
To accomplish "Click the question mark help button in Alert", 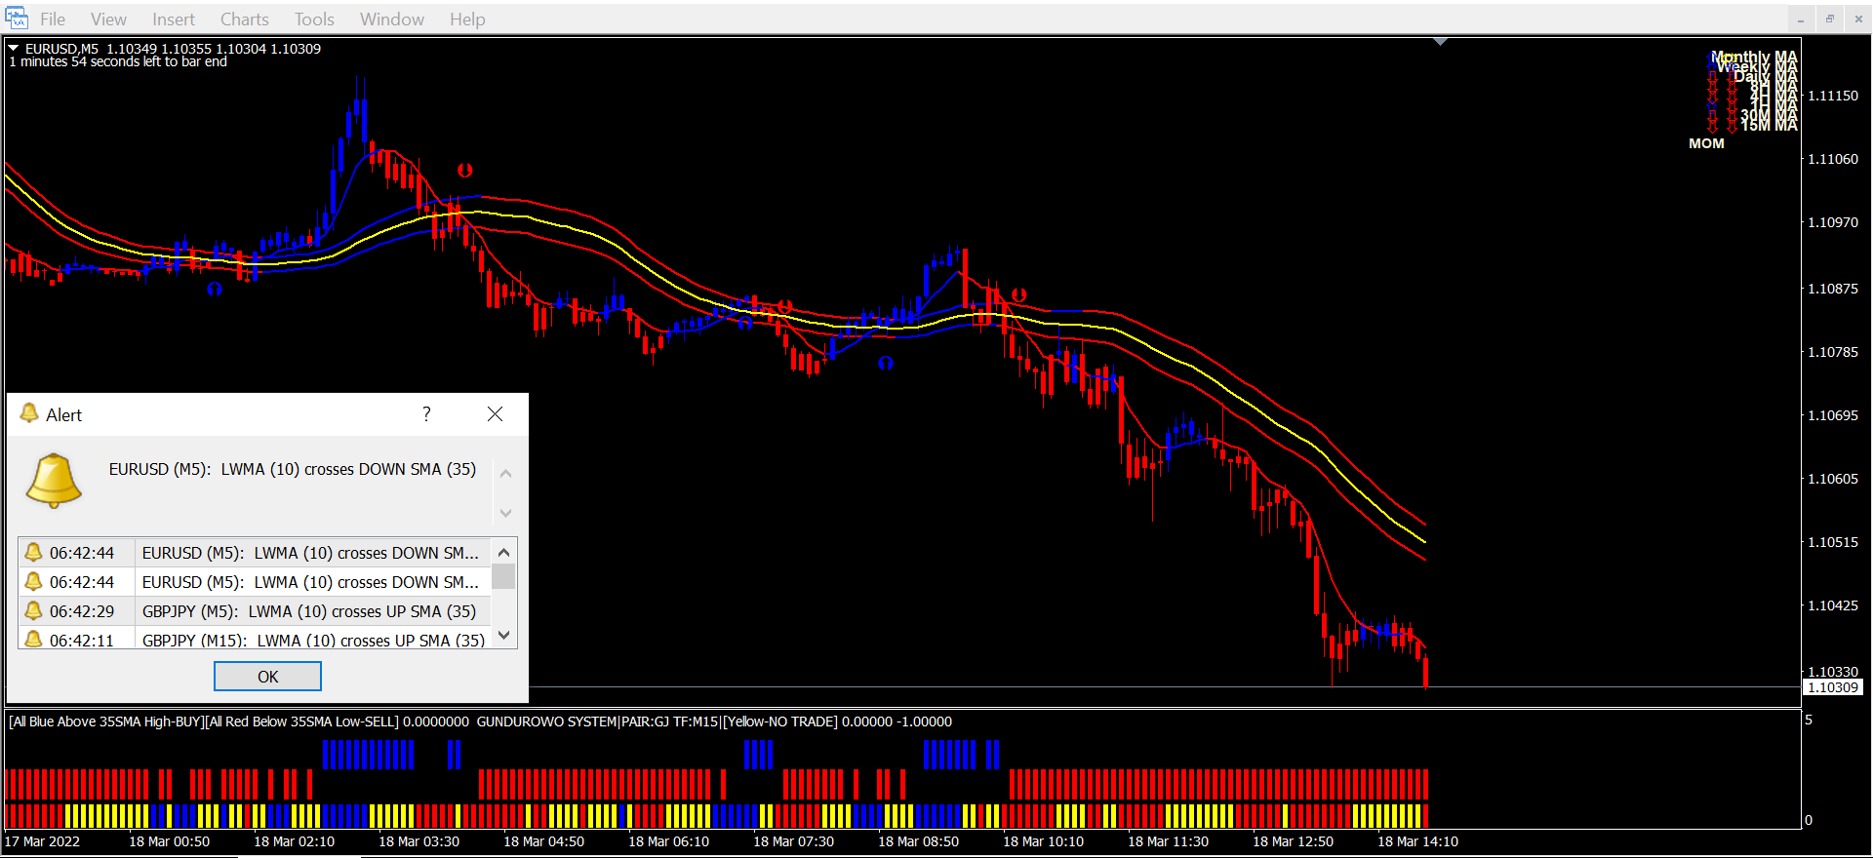I will click(x=426, y=414).
